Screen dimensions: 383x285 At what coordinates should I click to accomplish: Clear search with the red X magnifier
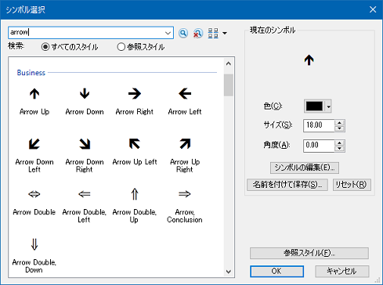point(198,33)
